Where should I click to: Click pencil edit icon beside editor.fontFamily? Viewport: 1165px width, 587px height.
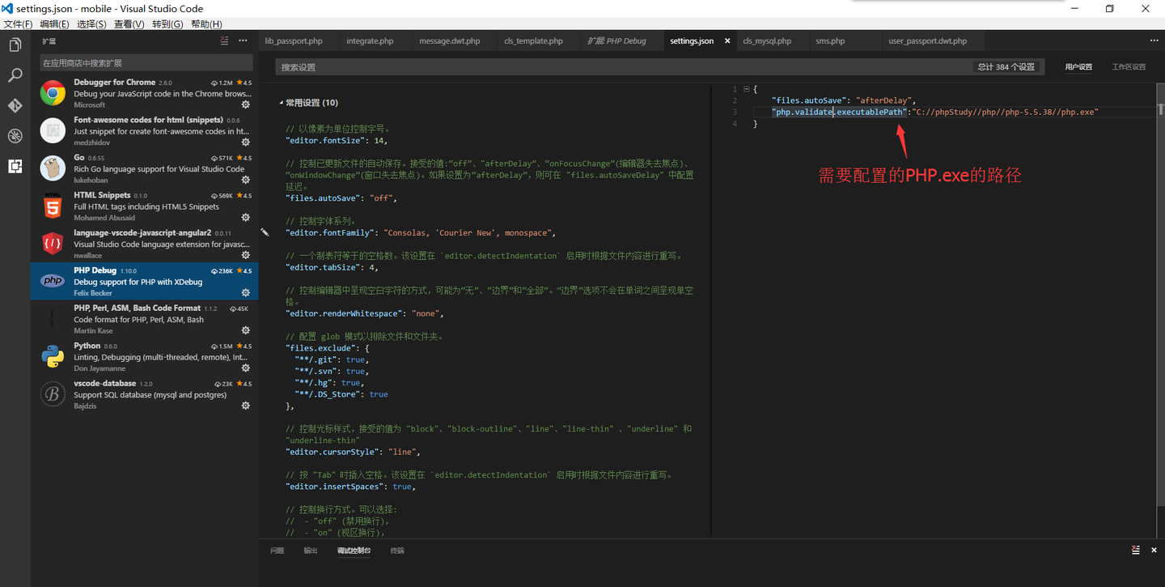pyautogui.click(x=265, y=232)
